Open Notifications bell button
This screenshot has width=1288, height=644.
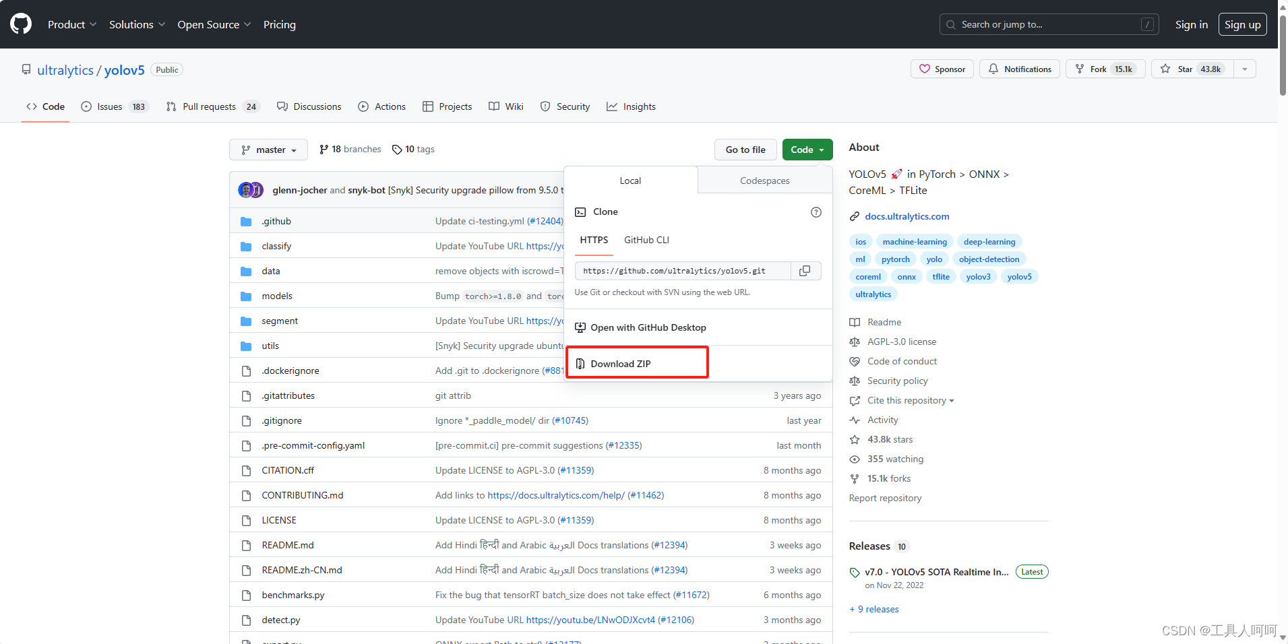[1020, 69]
